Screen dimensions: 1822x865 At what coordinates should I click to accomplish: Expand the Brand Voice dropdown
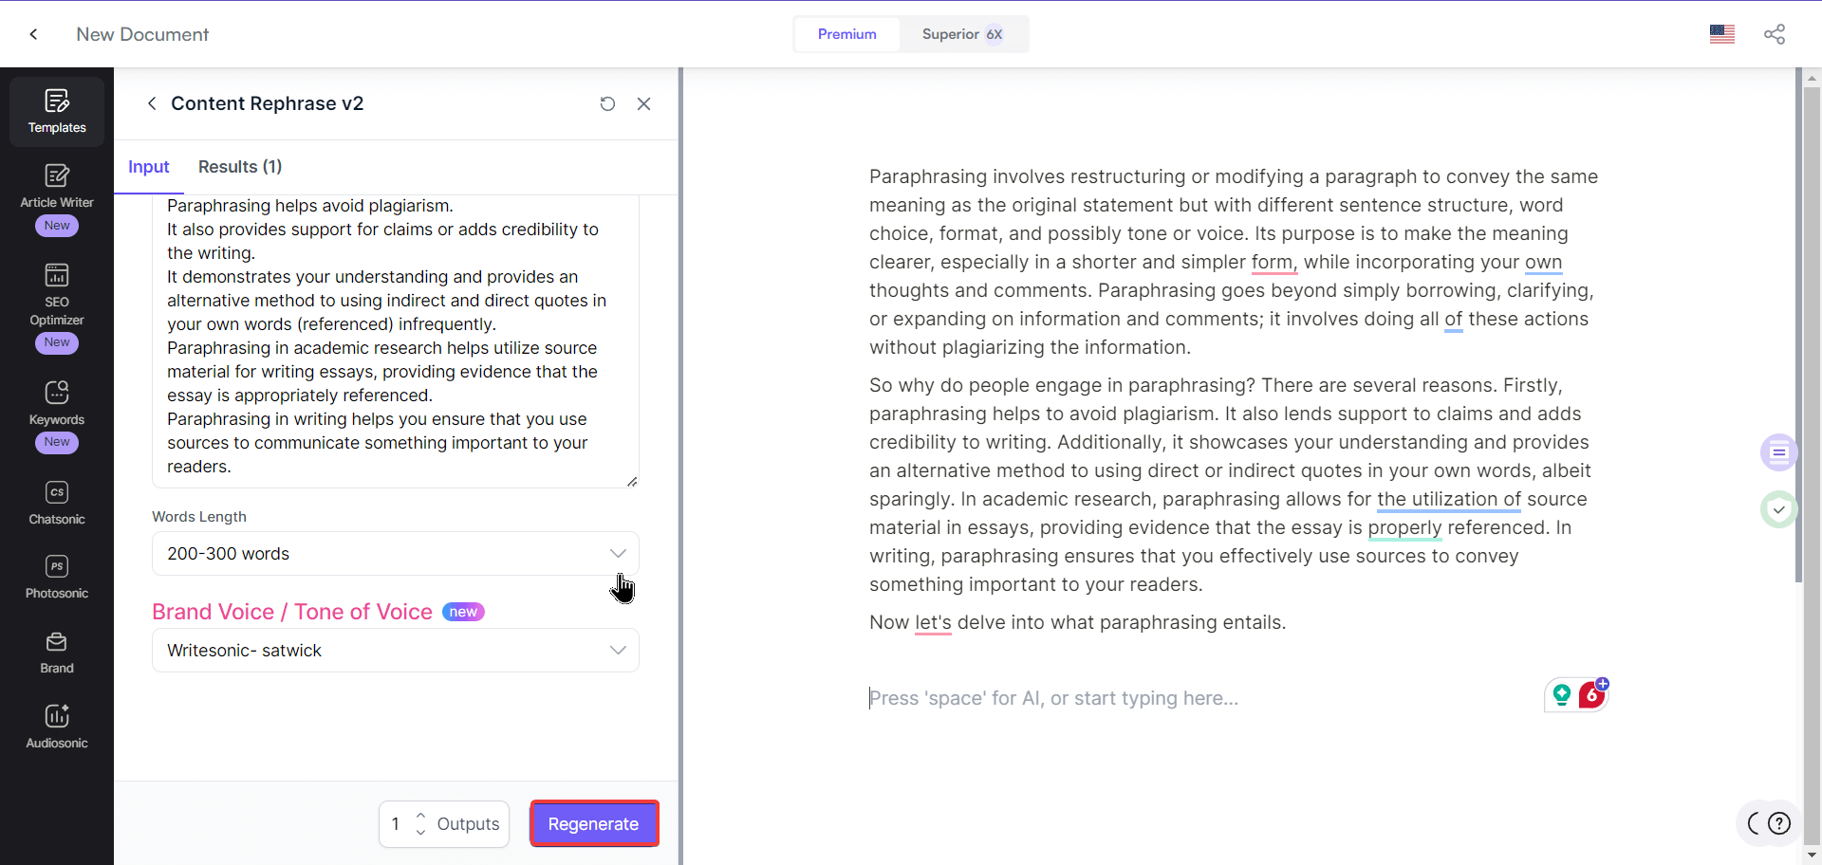pos(395,650)
